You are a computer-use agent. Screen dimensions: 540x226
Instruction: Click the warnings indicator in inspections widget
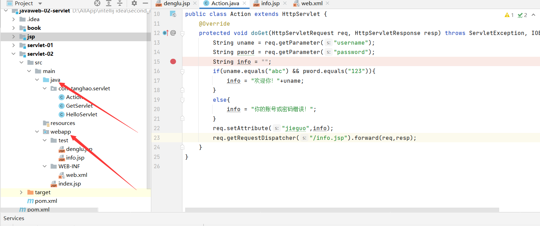pos(509,15)
